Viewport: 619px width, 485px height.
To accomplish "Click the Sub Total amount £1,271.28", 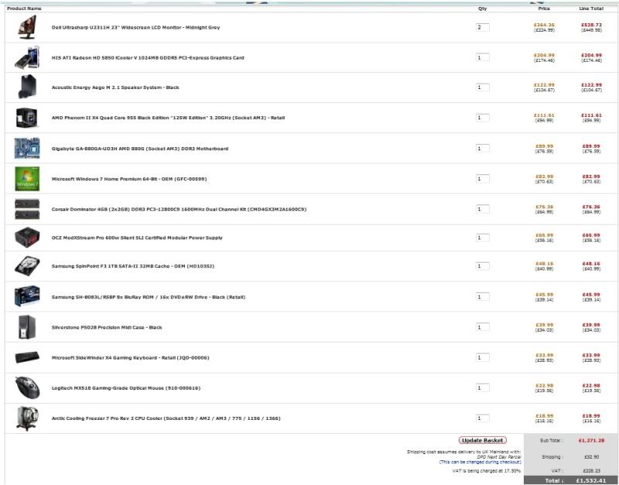I will 591,440.
